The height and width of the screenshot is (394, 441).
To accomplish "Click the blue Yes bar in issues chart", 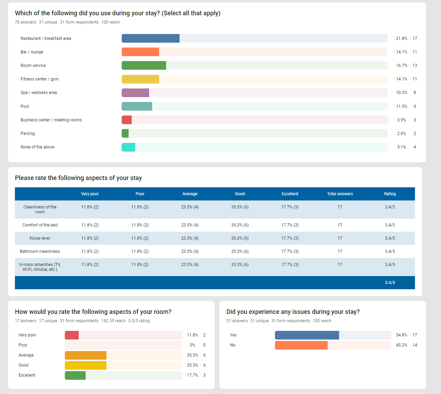I will pyautogui.click(x=307, y=335).
